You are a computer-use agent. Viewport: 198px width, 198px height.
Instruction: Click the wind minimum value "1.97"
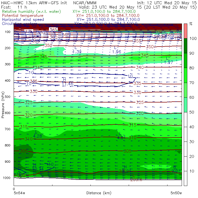coord(169,62)
